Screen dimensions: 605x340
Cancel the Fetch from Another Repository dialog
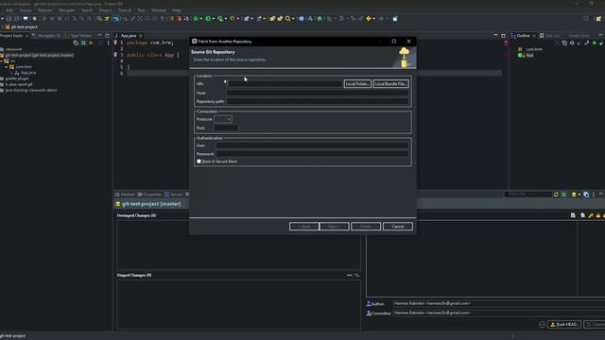397,227
